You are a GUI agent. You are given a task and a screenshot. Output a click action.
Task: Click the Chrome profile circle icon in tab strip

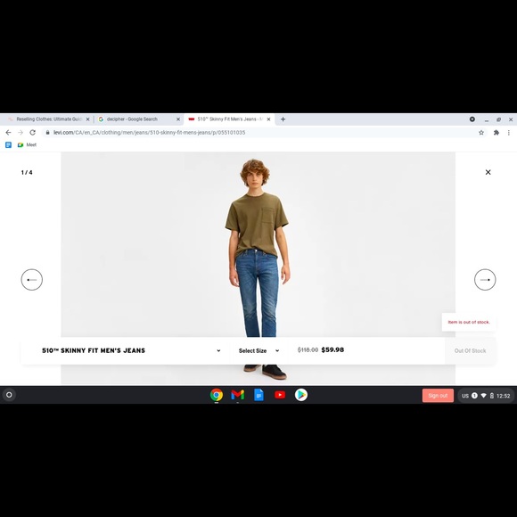point(472,119)
